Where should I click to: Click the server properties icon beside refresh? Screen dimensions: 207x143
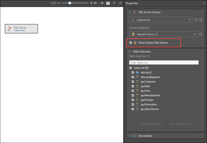(x=201, y=20)
